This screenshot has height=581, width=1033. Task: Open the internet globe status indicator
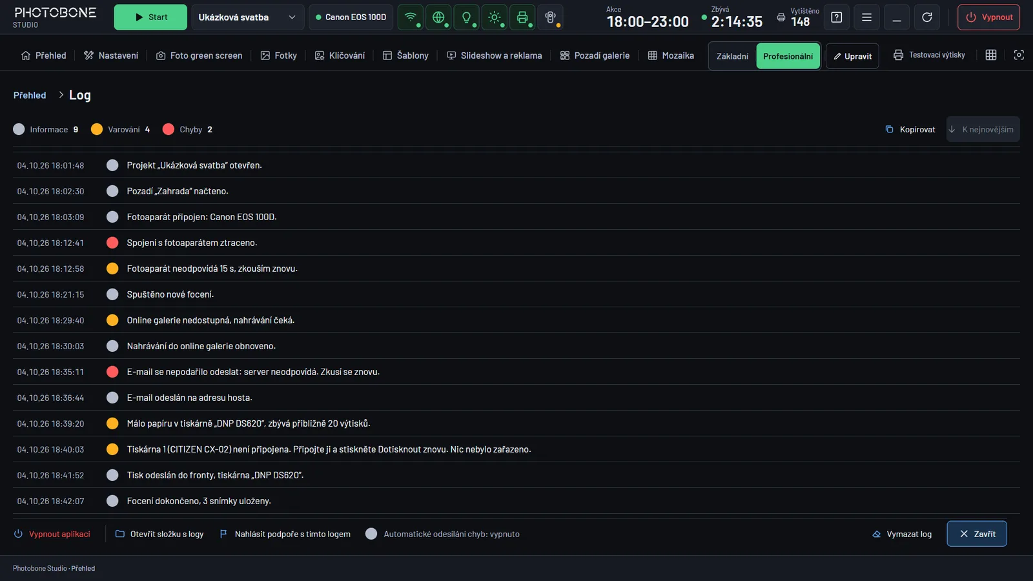[438, 17]
